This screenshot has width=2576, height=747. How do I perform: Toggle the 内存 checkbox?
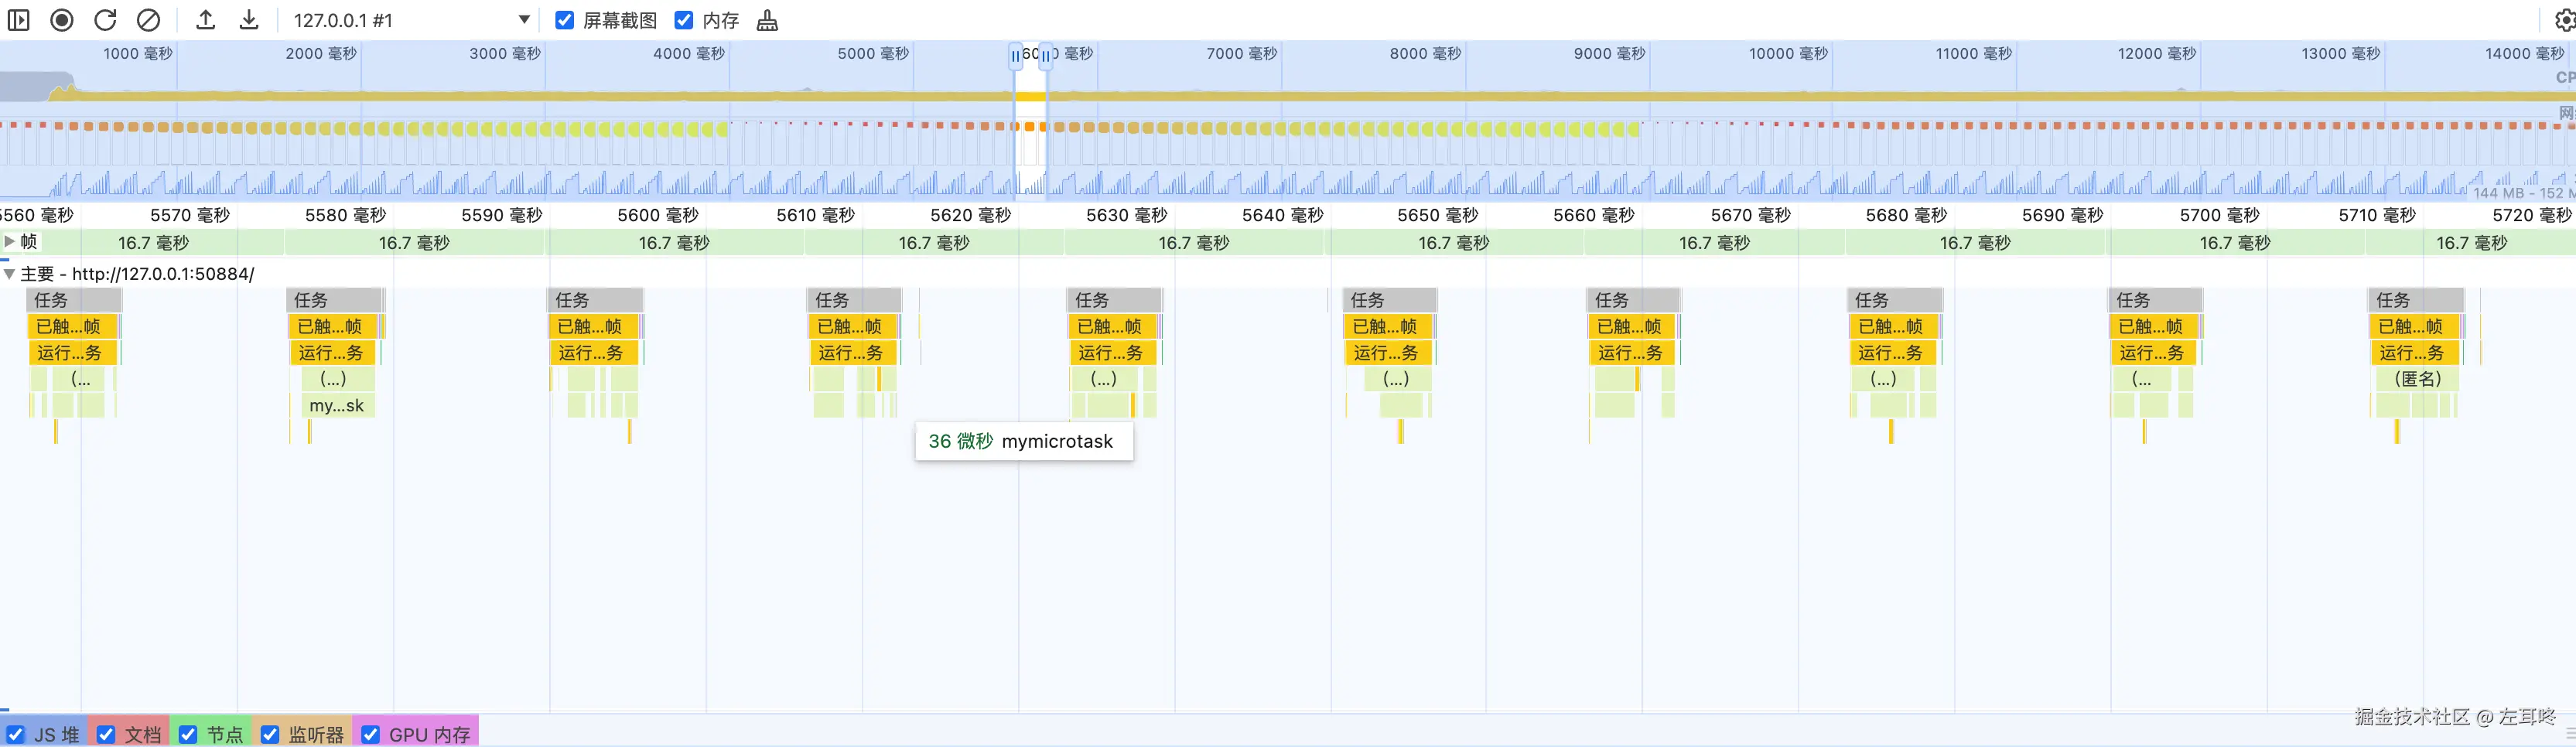click(684, 20)
